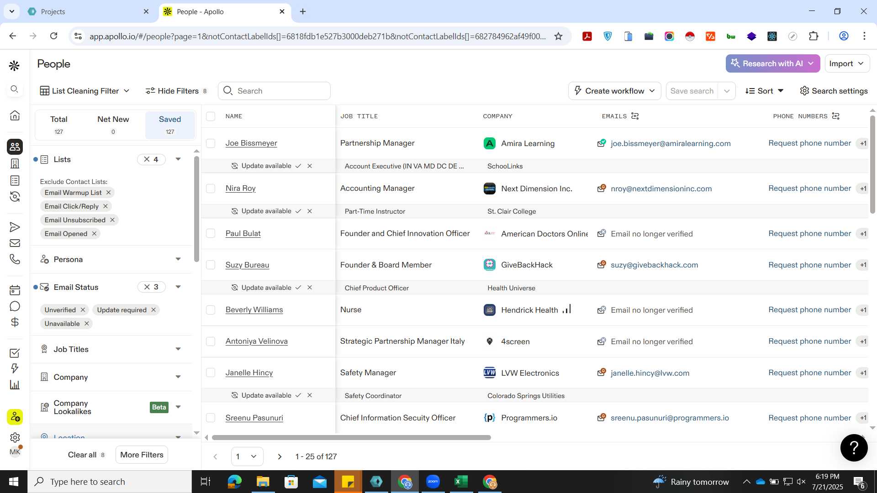The height and width of the screenshot is (493, 877).
Task: Click Hide Filters button
Action: [x=176, y=91]
